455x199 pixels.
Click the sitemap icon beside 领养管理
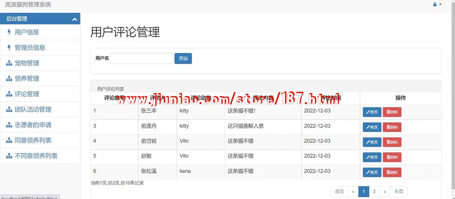[9, 79]
